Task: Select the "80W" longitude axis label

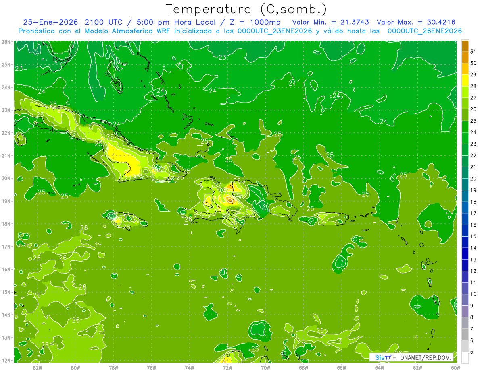Action: (x=75, y=367)
